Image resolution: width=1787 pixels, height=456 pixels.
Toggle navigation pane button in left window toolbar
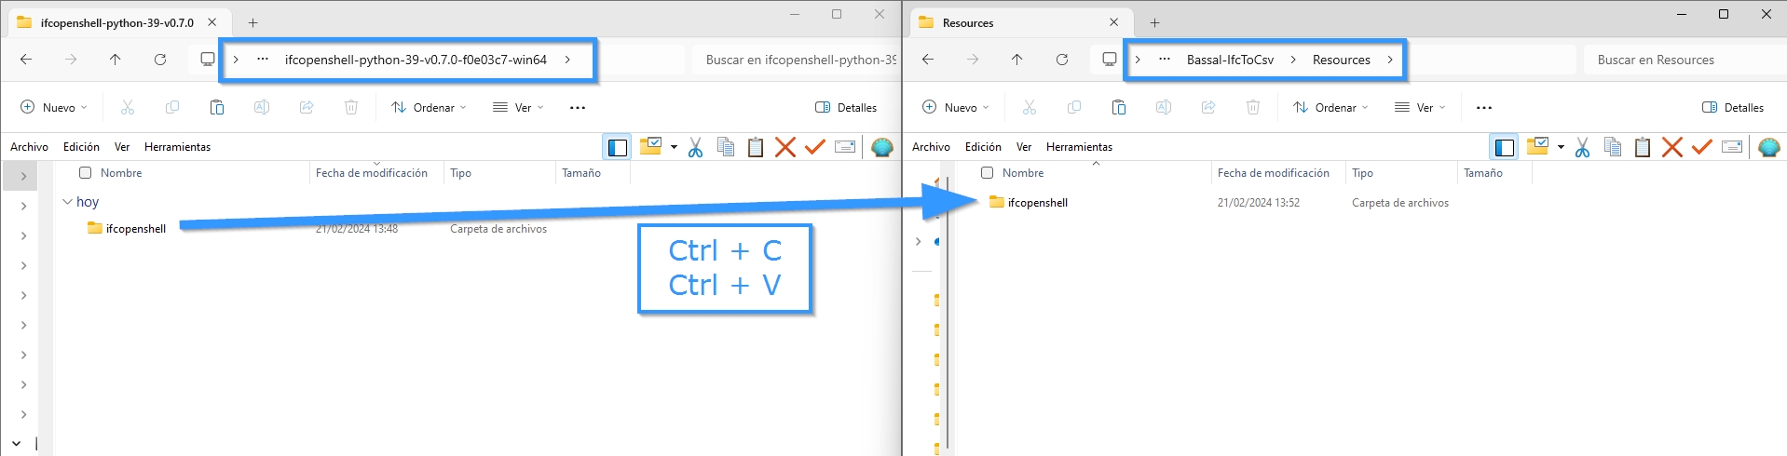617,147
